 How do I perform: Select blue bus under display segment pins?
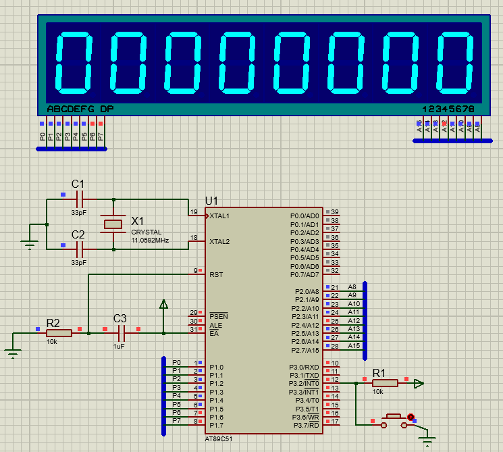coord(72,149)
